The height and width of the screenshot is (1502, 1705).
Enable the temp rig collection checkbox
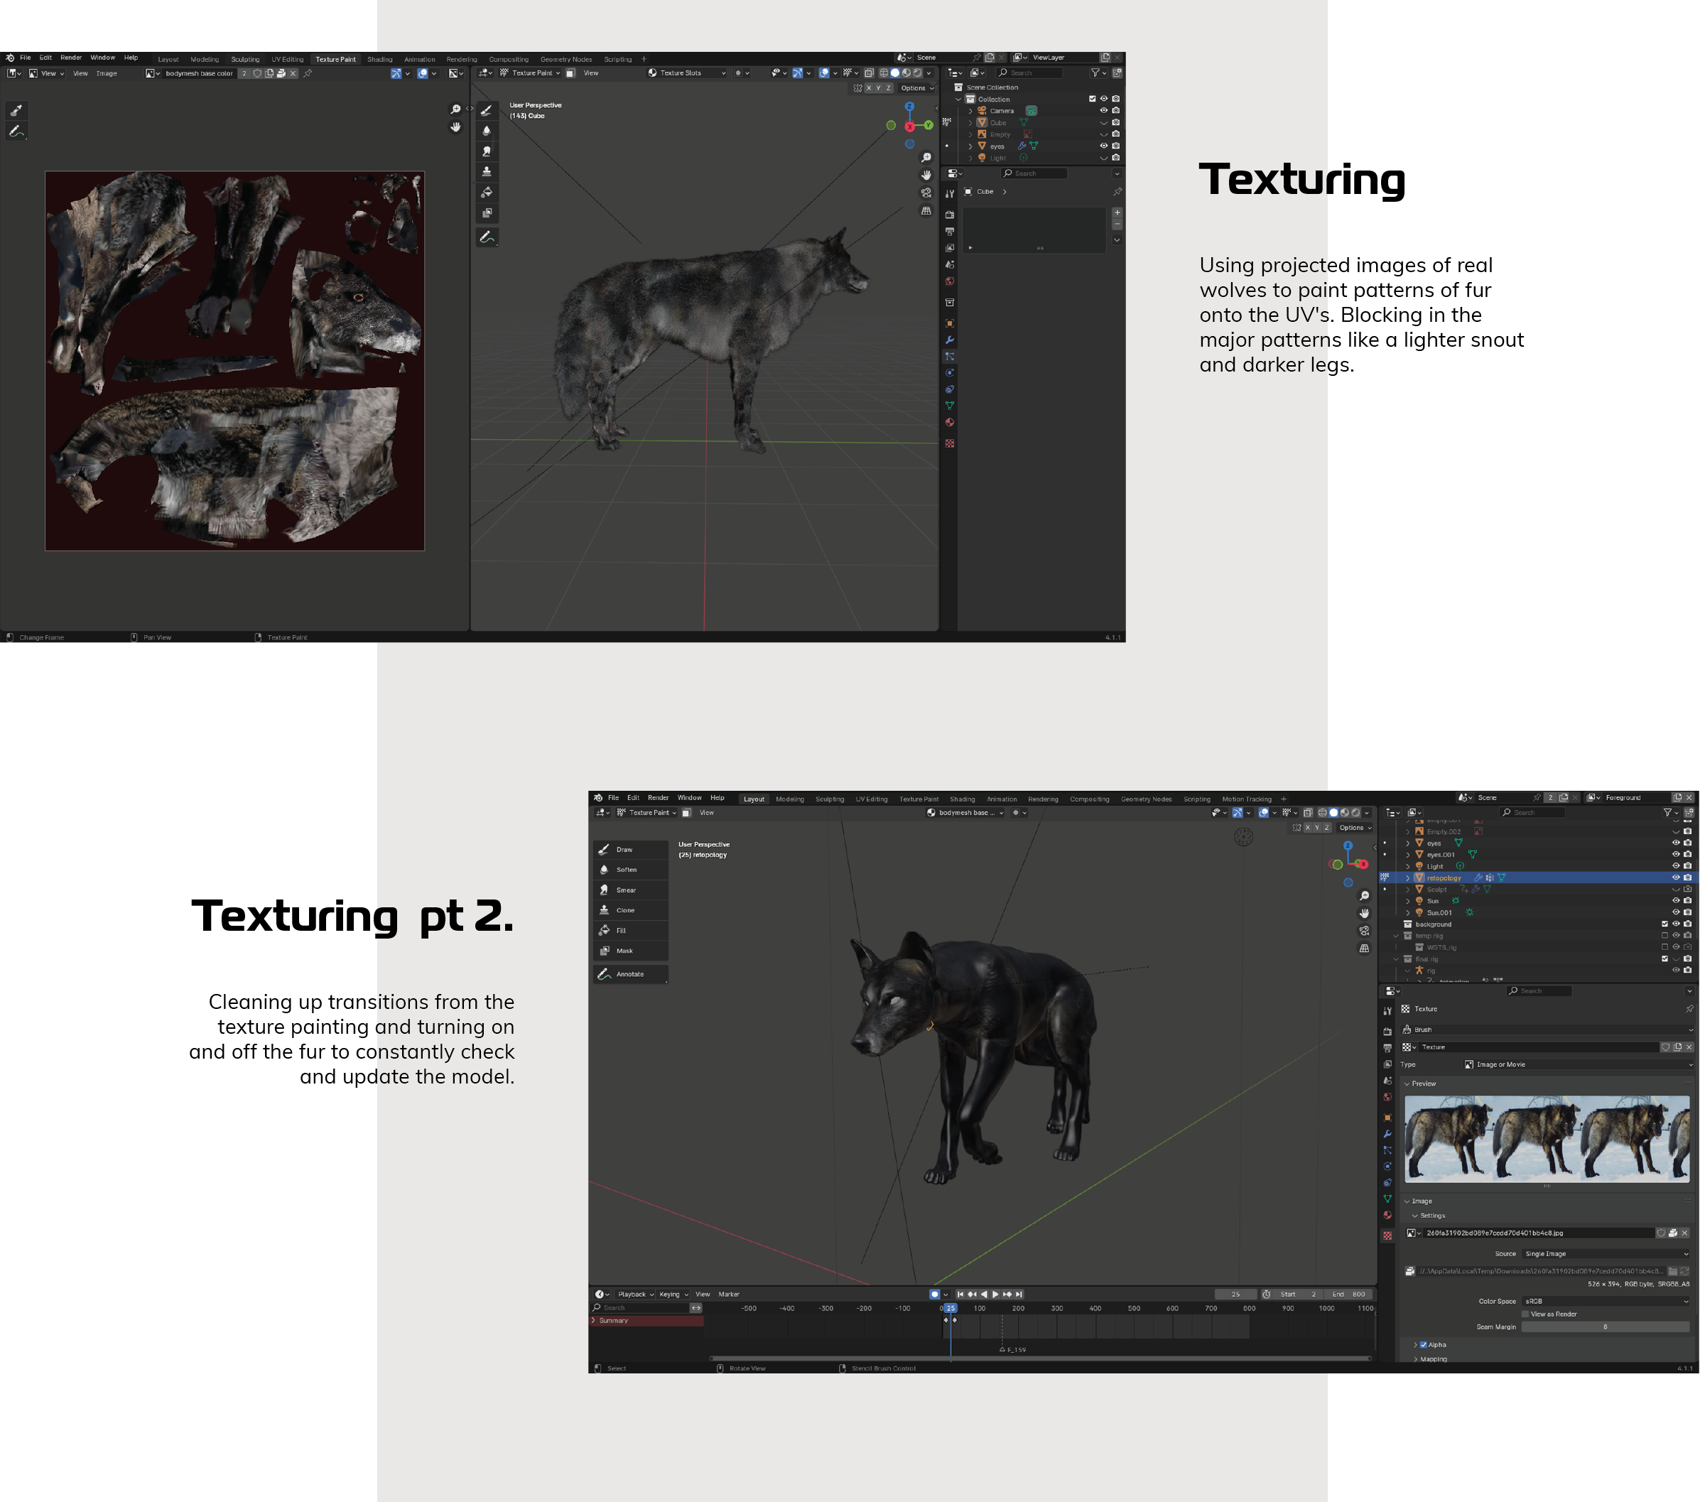[1664, 936]
